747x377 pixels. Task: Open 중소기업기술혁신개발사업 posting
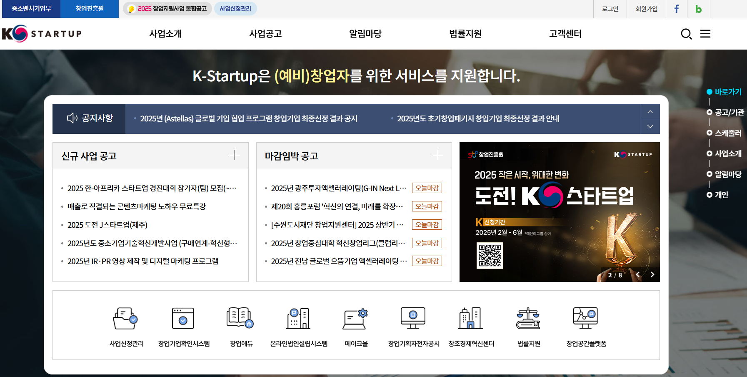(152, 243)
